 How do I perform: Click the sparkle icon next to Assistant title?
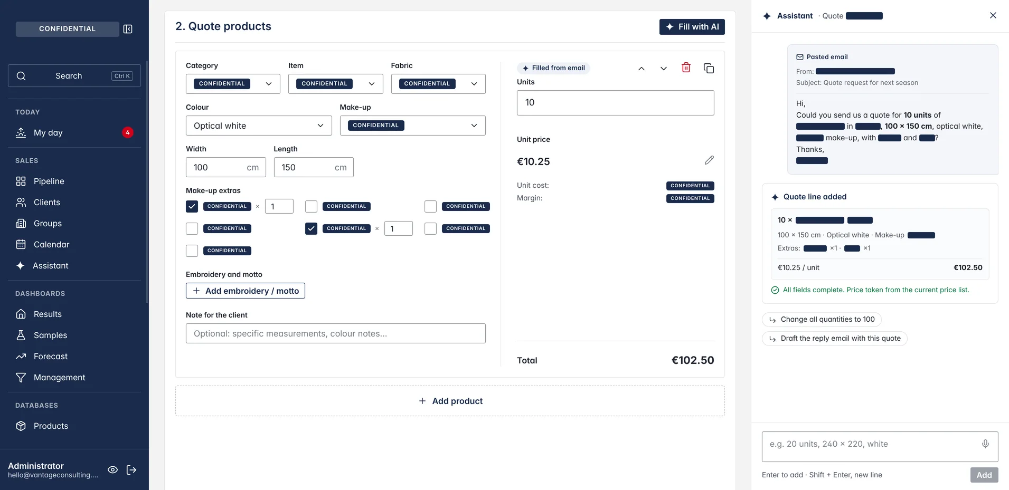tap(767, 16)
